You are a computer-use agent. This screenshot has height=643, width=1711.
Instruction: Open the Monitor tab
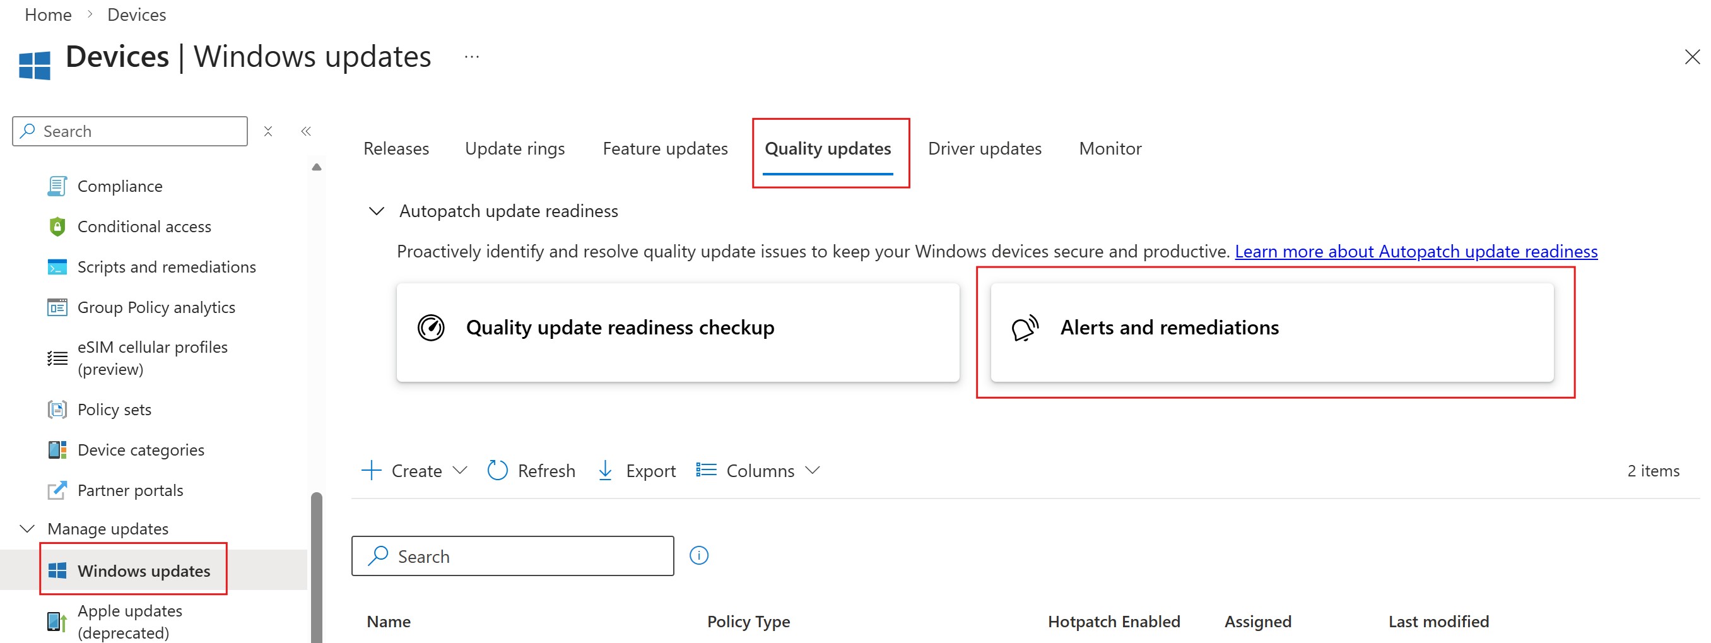coord(1110,149)
